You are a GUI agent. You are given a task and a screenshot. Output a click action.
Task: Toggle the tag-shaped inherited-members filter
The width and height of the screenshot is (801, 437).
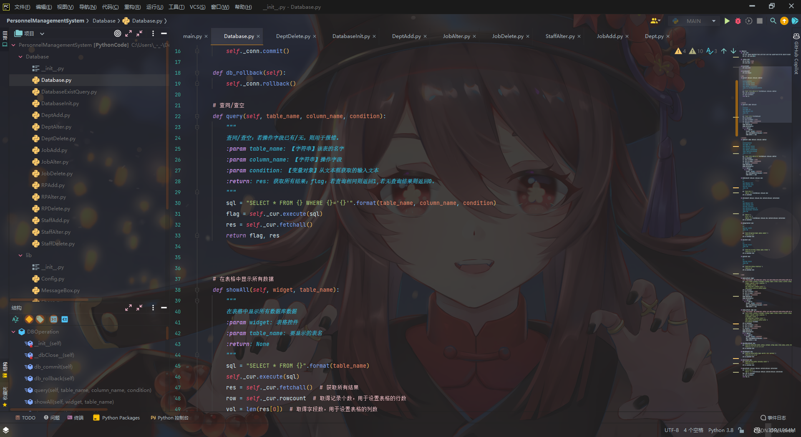click(40, 319)
